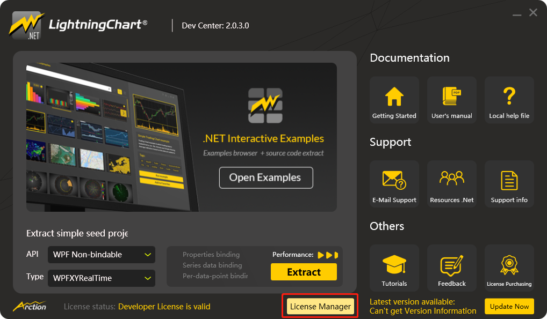Open the Getting Started guide
The height and width of the screenshot is (319, 547).
(394, 100)
